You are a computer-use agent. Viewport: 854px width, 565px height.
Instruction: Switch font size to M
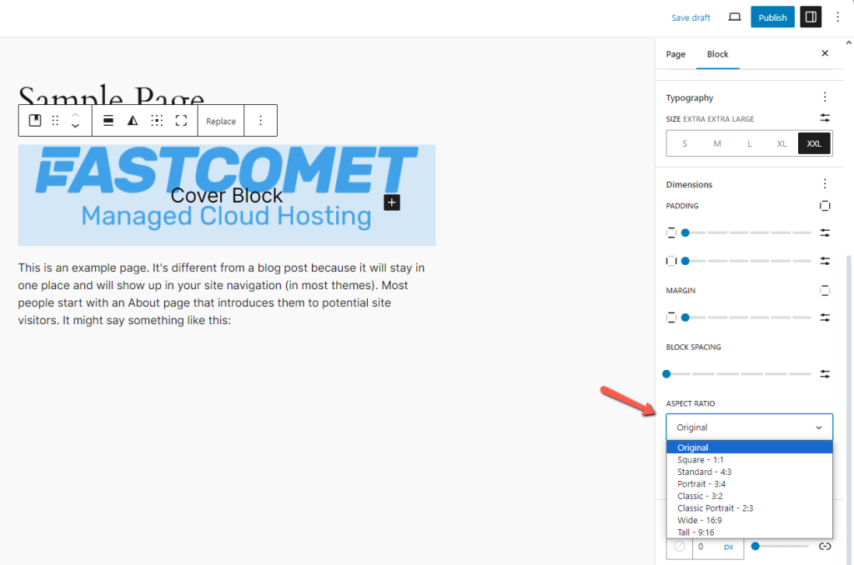[716, 142]
